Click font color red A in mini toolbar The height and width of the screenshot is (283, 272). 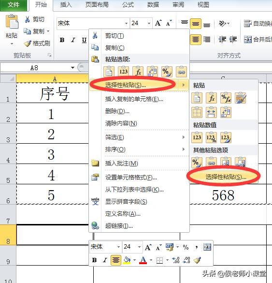(x=143, y=260)
